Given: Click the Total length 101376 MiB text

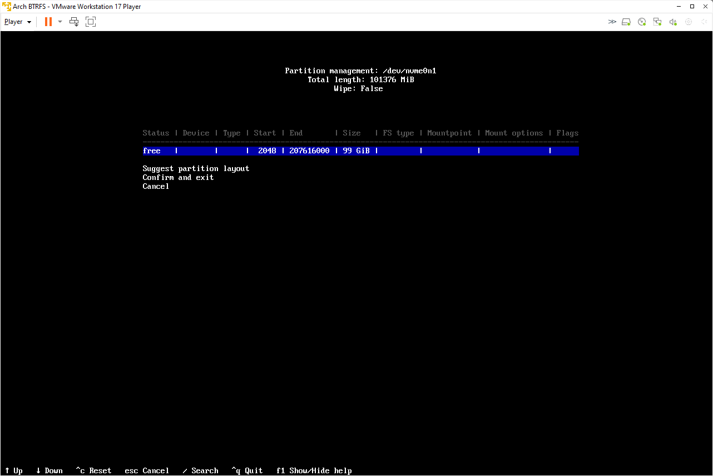Looking at the screenshot, I should pyautogui.click(x=360, y=79).
